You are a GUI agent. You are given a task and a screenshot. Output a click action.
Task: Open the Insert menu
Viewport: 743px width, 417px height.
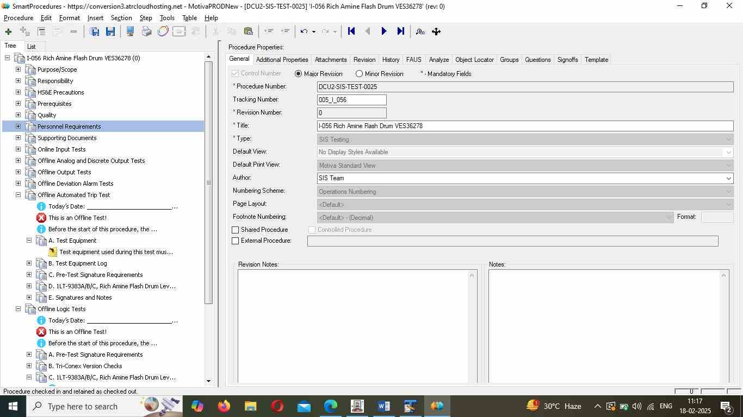coord(95,18)
